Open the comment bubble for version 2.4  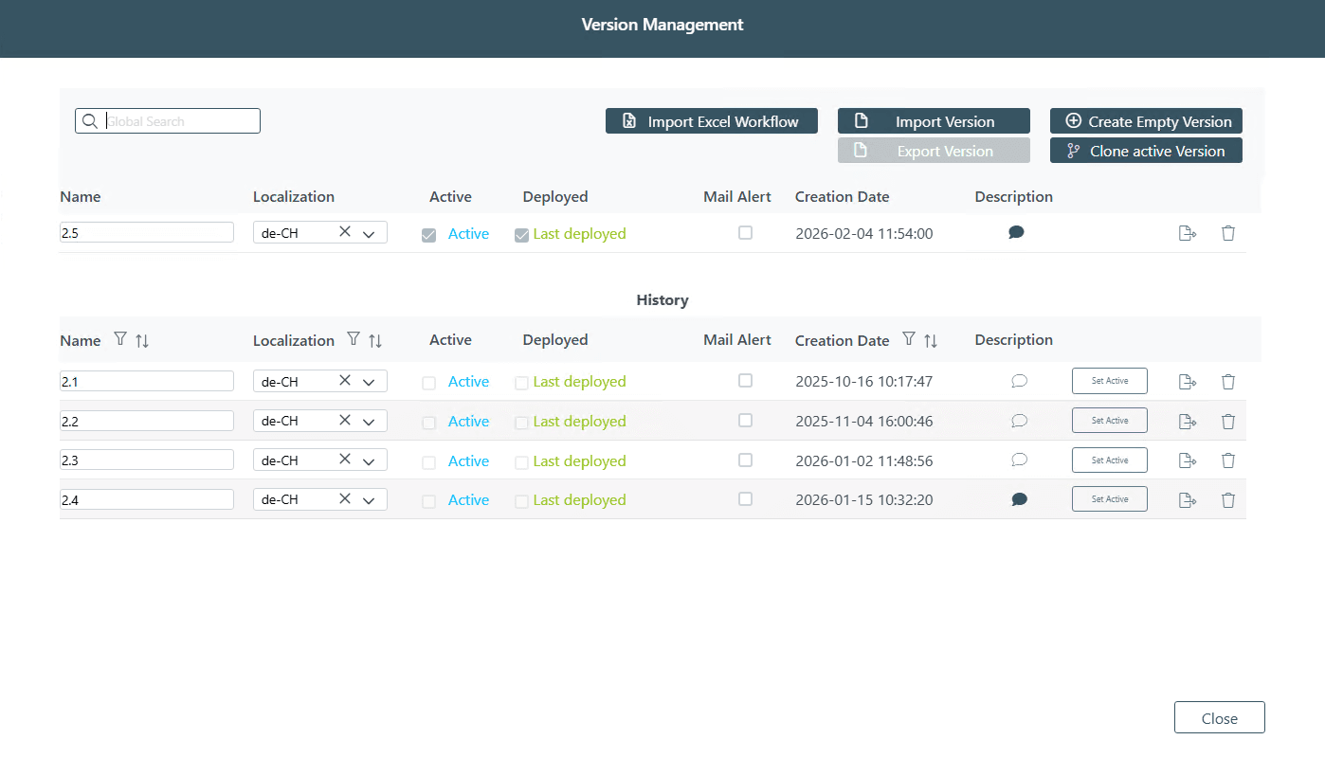pos(1019,498)
